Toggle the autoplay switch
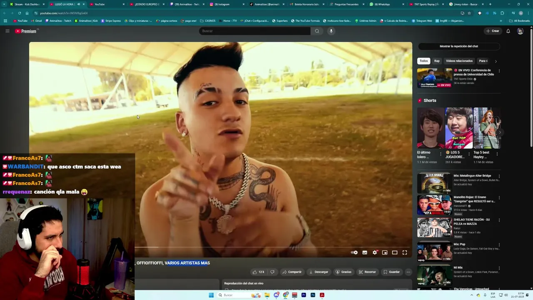This screenshot has height=300, width=533. pos(354,252)
